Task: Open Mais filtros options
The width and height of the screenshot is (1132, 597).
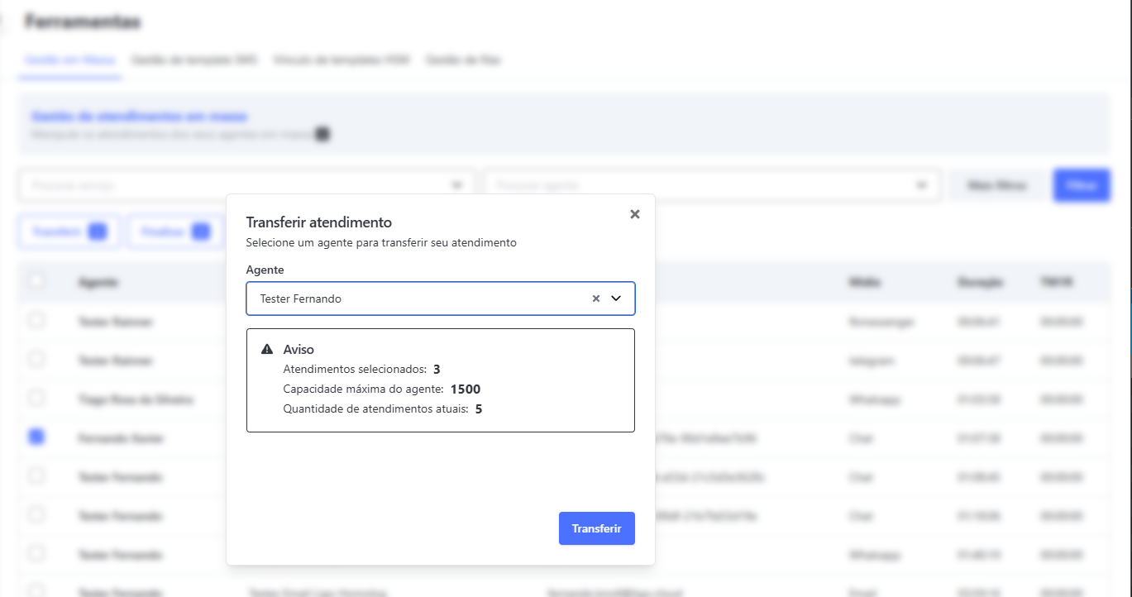Action: 996,185
